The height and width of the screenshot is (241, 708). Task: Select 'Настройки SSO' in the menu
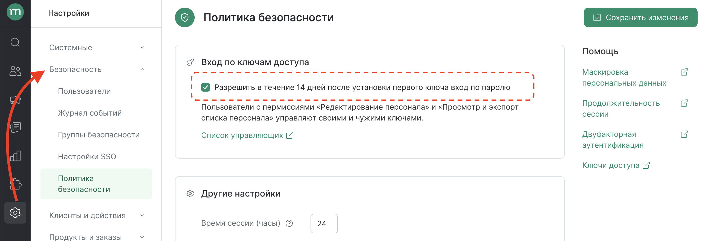point(87,156)
